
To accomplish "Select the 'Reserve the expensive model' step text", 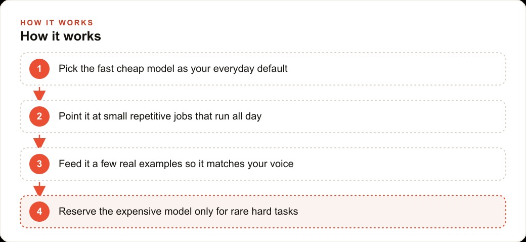I will click(178, 212).
